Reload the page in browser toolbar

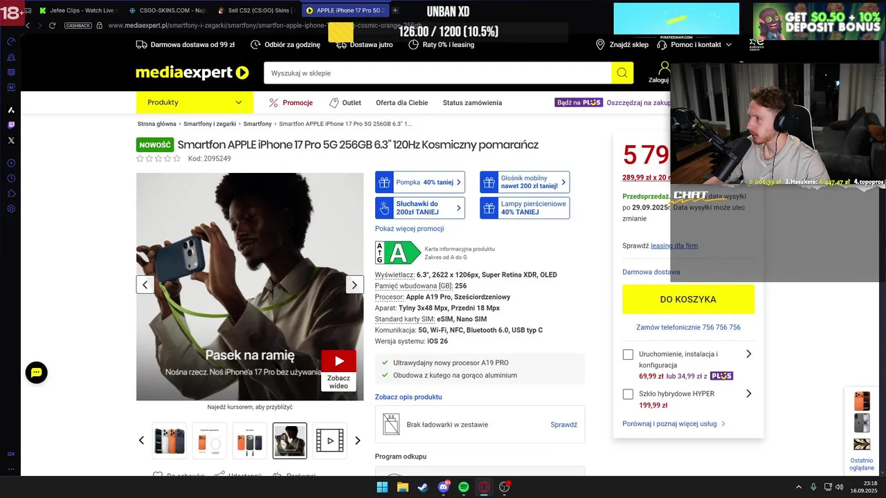click(x=52, y=26)
